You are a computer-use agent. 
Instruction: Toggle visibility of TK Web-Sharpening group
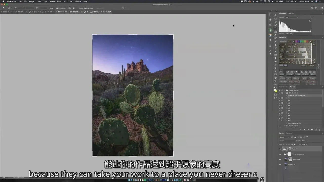coord(280,154)
